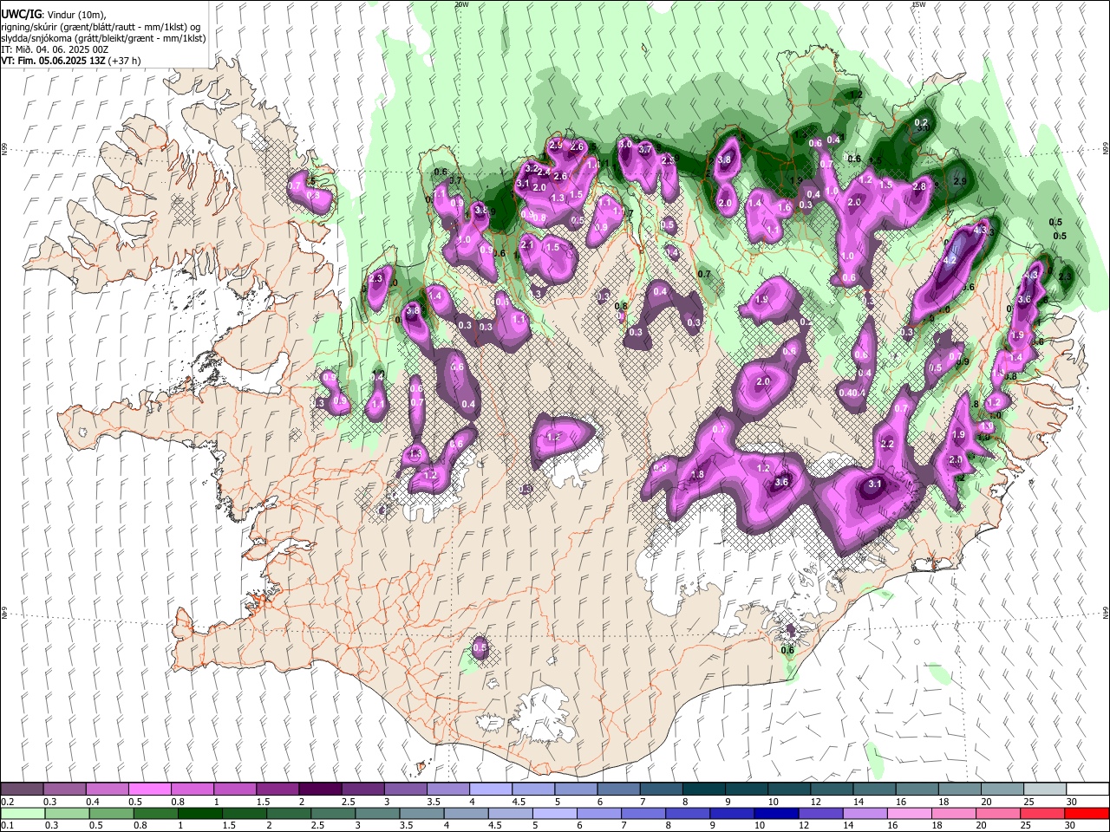Click the "2.2" value on the map
1110x832 pixels.
coord(887,444)
